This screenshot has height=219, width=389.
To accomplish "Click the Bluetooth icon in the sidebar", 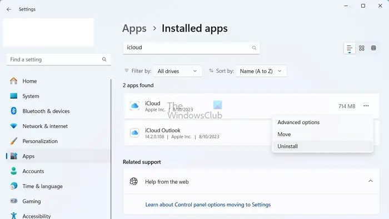I will (14, 111).
